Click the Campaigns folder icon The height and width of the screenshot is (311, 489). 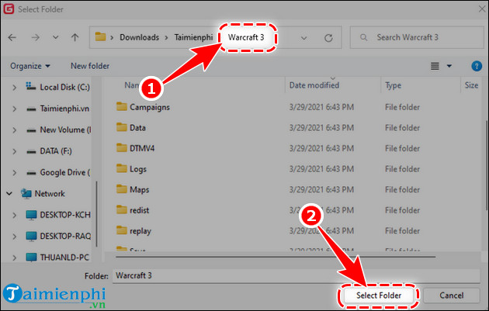[x=122, y=106]
